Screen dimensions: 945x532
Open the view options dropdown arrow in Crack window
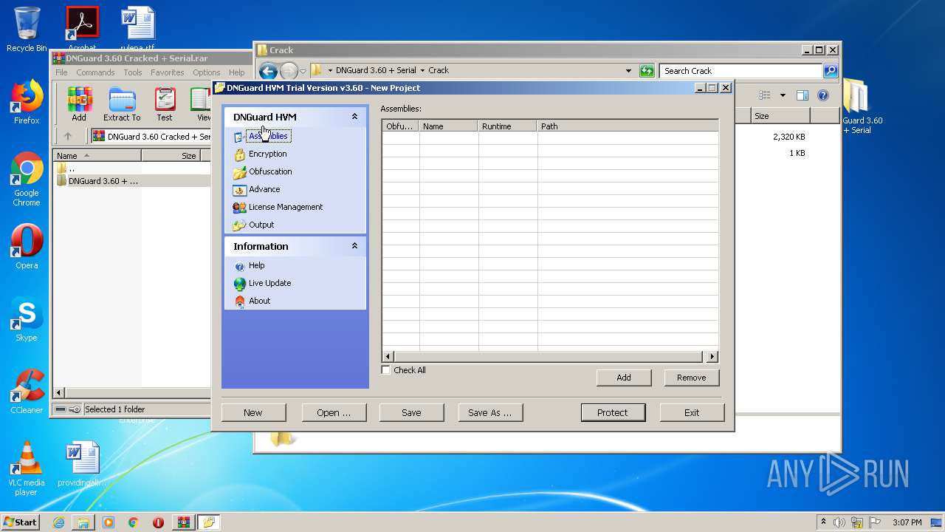pyautogui.click(x=783, y=95)
